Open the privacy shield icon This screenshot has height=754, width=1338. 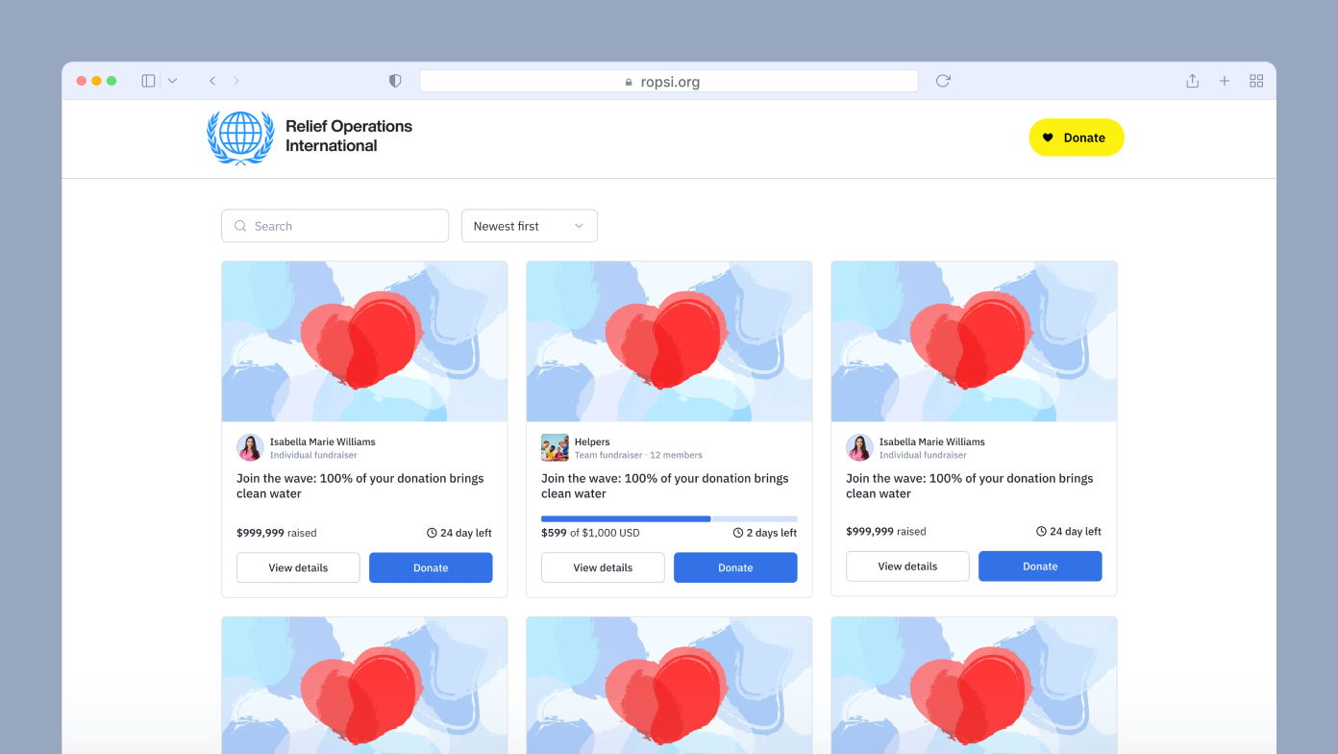pyautogui.click(x=395, y=81)
